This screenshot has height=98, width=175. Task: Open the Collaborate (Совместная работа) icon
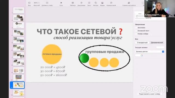[x=129, y=3]
